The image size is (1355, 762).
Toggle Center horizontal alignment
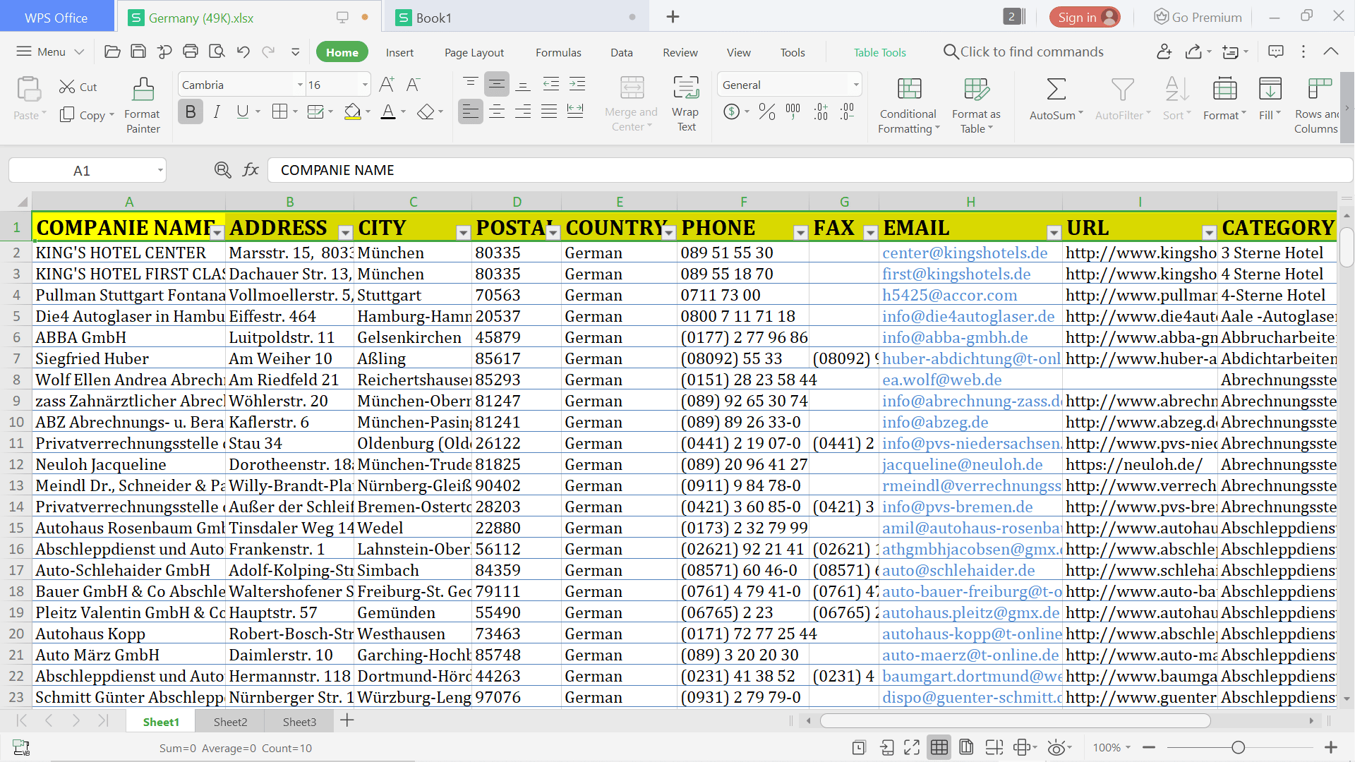[x=497, y=111]
